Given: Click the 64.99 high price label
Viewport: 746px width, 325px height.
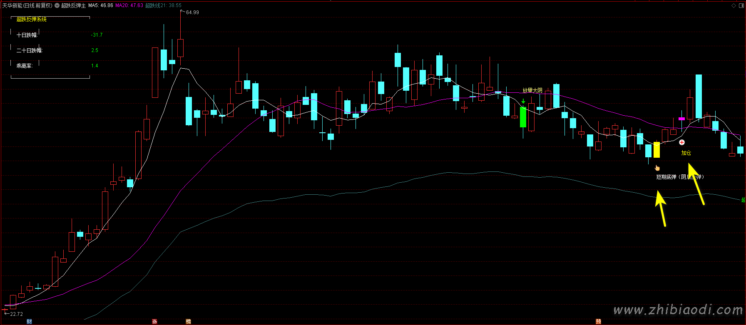Looking at the screenshot, I should 192,12.
